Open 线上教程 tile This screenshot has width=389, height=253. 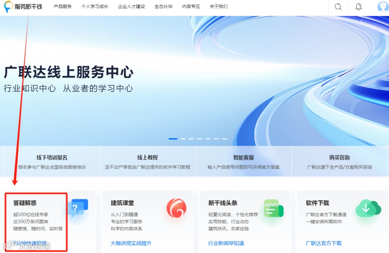click(x=148, y=161)
